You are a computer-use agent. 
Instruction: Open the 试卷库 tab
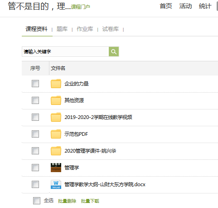coord(111,29)
